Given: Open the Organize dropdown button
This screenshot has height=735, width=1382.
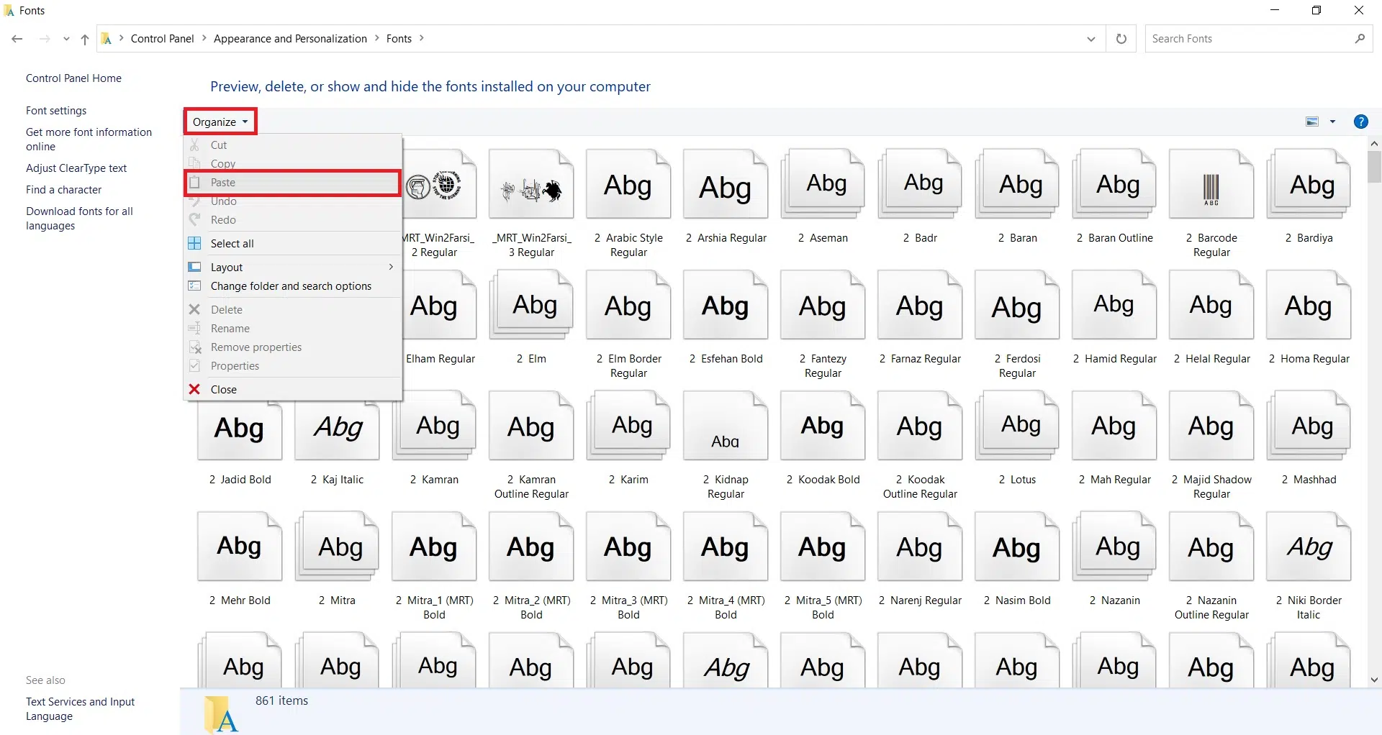Looking at the screenshot, I should (x=220, y=122).
